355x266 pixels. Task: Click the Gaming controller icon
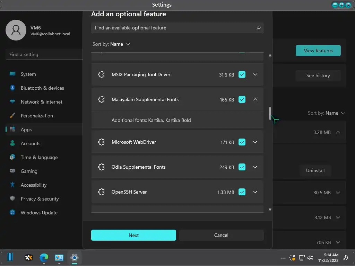(x=12, y=170)
